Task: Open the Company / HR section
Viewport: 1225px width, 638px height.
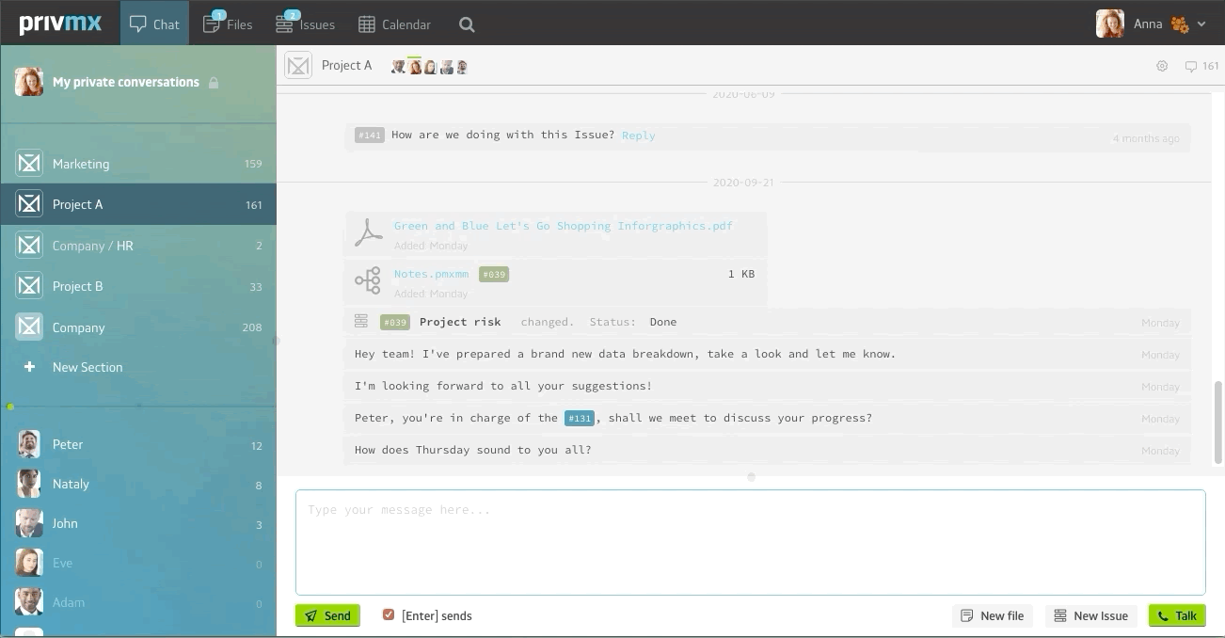Action: [138, 246]
